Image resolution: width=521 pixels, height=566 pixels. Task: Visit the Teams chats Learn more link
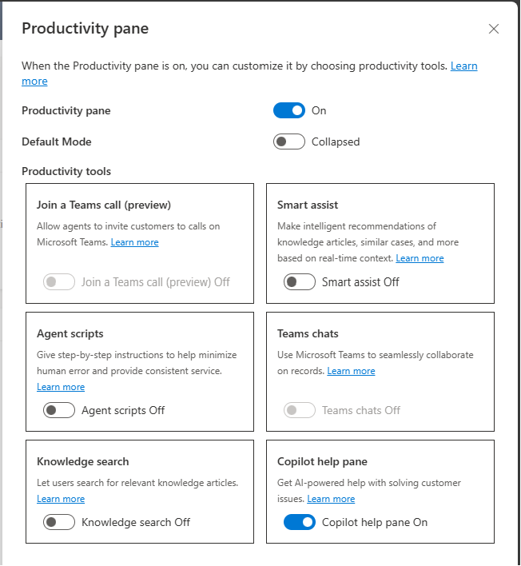351,371
